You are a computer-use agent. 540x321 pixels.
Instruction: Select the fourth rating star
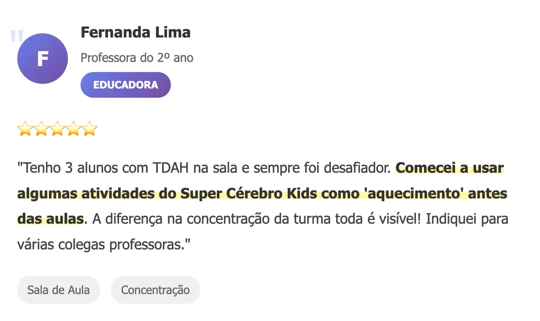pos(73,129)
